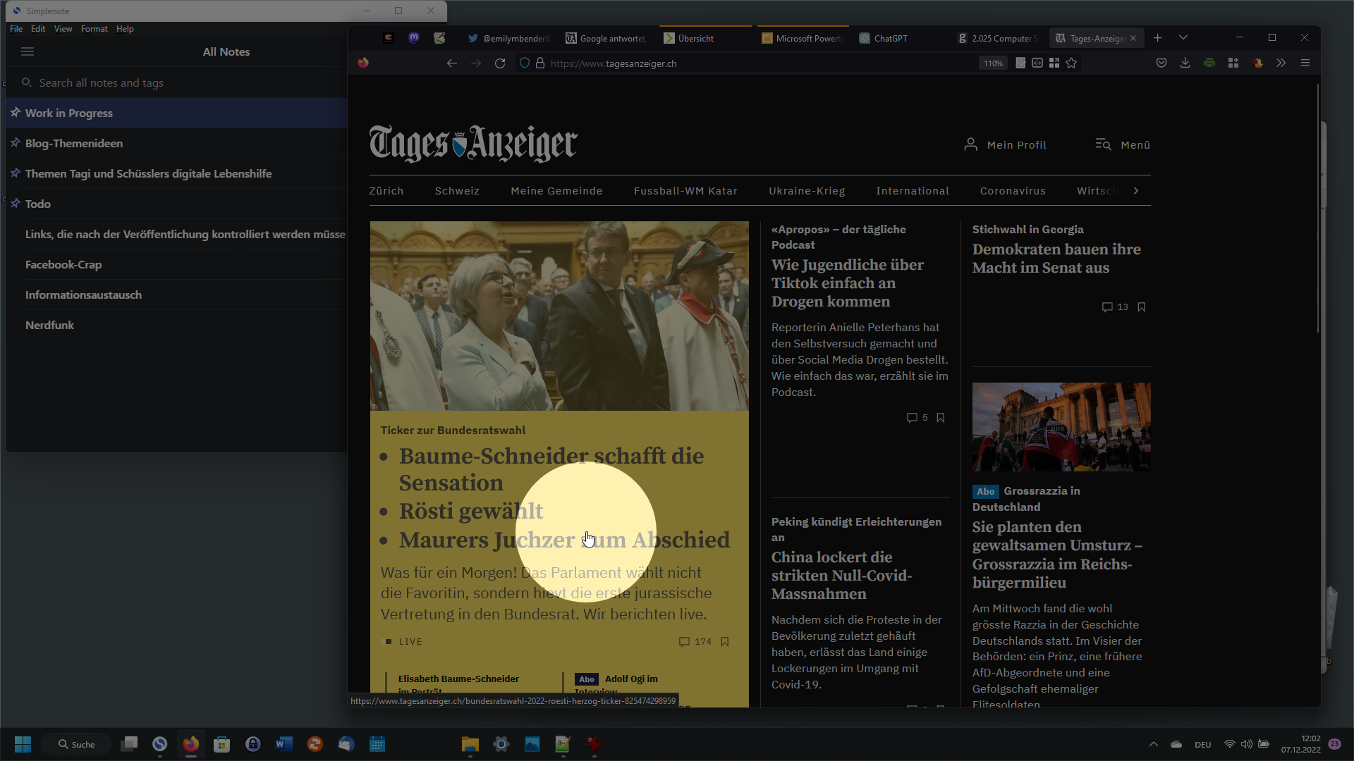The image size is (1354, 761).
Task: Click the page vertical scrollbar
Action: pos(1317,209)
